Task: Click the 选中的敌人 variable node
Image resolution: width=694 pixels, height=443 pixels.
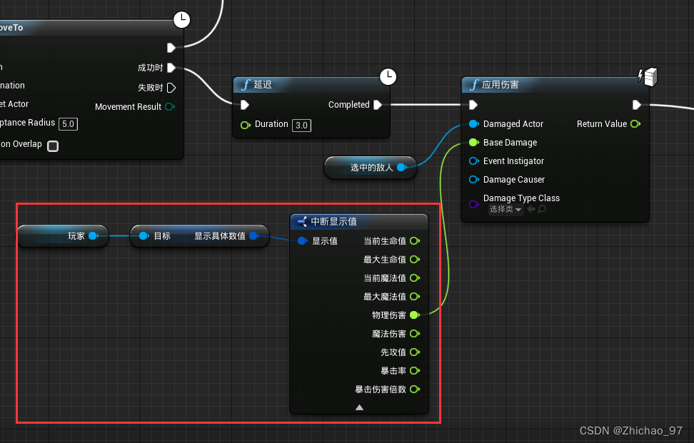Action: point(369,168)
